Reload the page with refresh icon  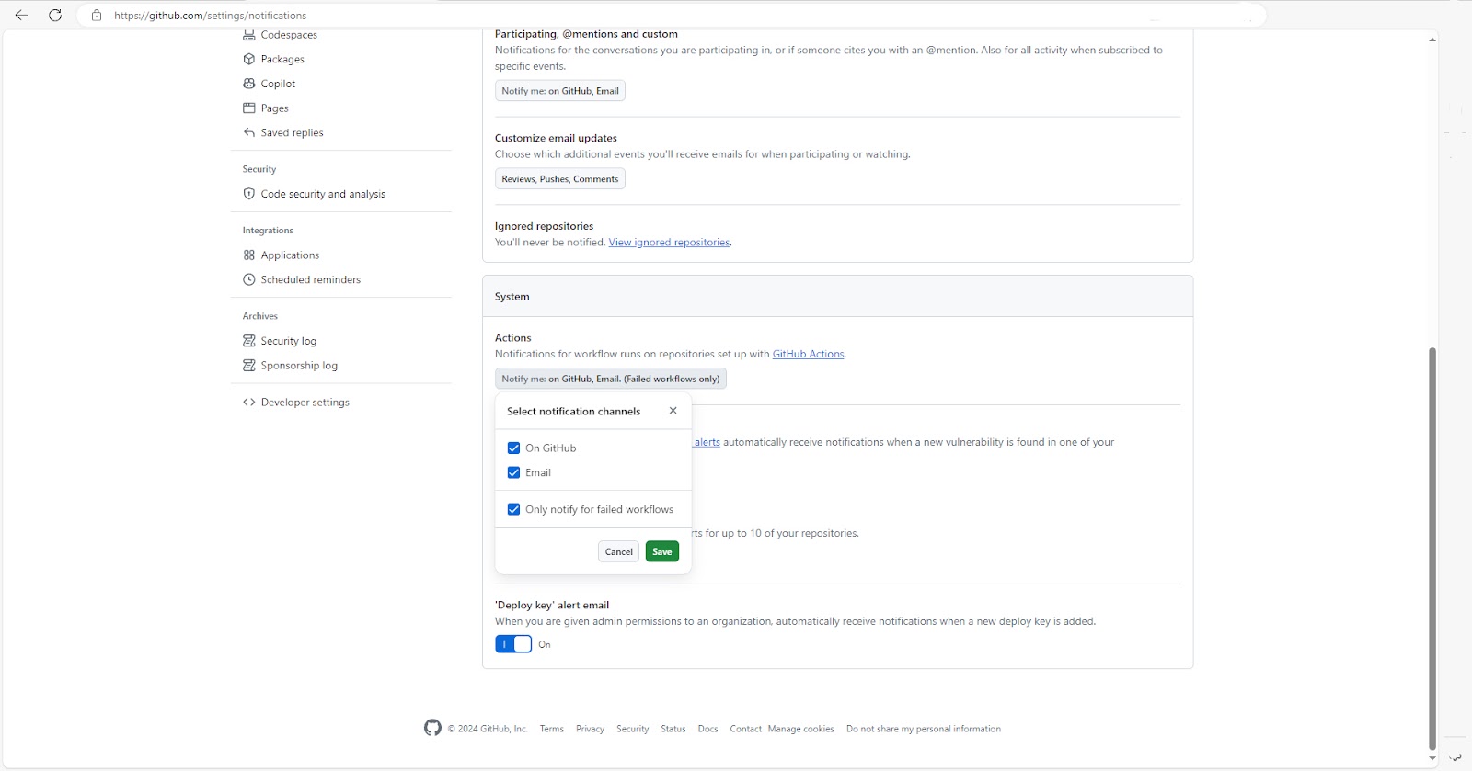click(55, 15)
